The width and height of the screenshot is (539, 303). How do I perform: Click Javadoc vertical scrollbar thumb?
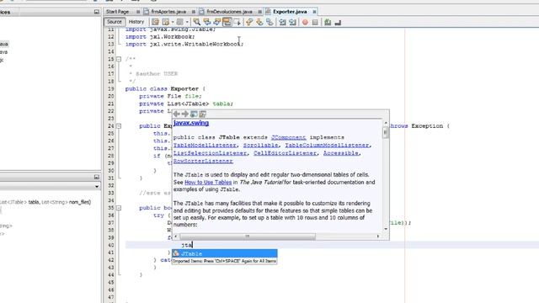point(386,133)
